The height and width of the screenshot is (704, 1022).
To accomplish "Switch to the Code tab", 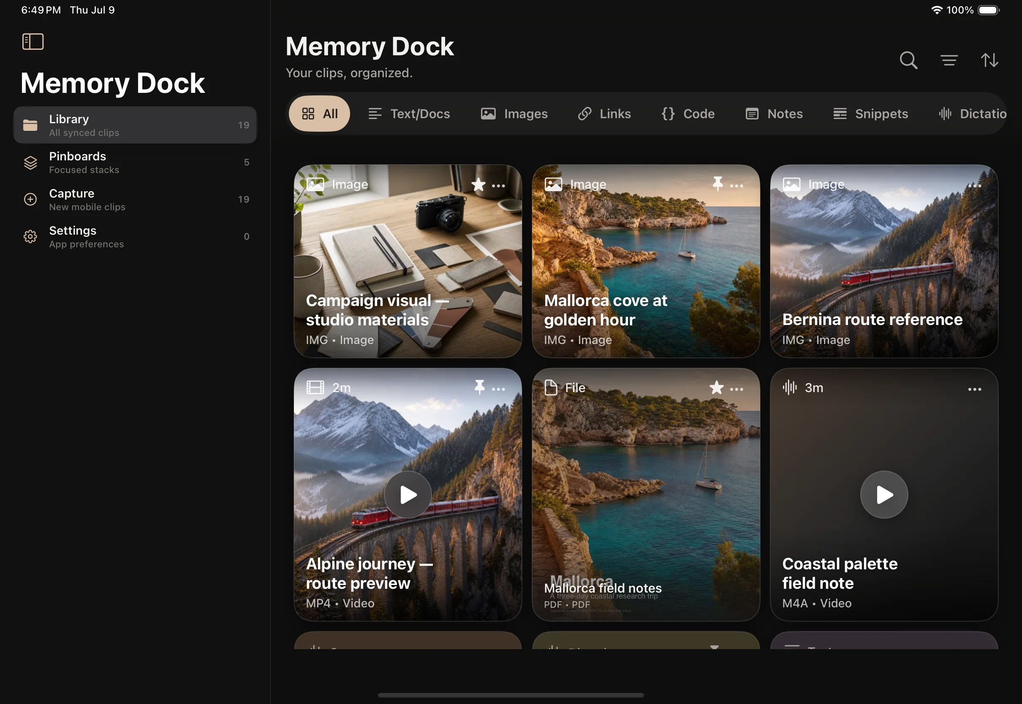I will click(x=688, y=114).
